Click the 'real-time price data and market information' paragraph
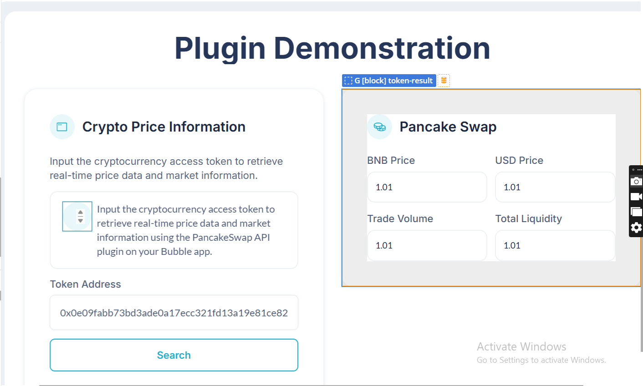The height and width of the screenshot is (386, 643). click(x=166, y=168)
